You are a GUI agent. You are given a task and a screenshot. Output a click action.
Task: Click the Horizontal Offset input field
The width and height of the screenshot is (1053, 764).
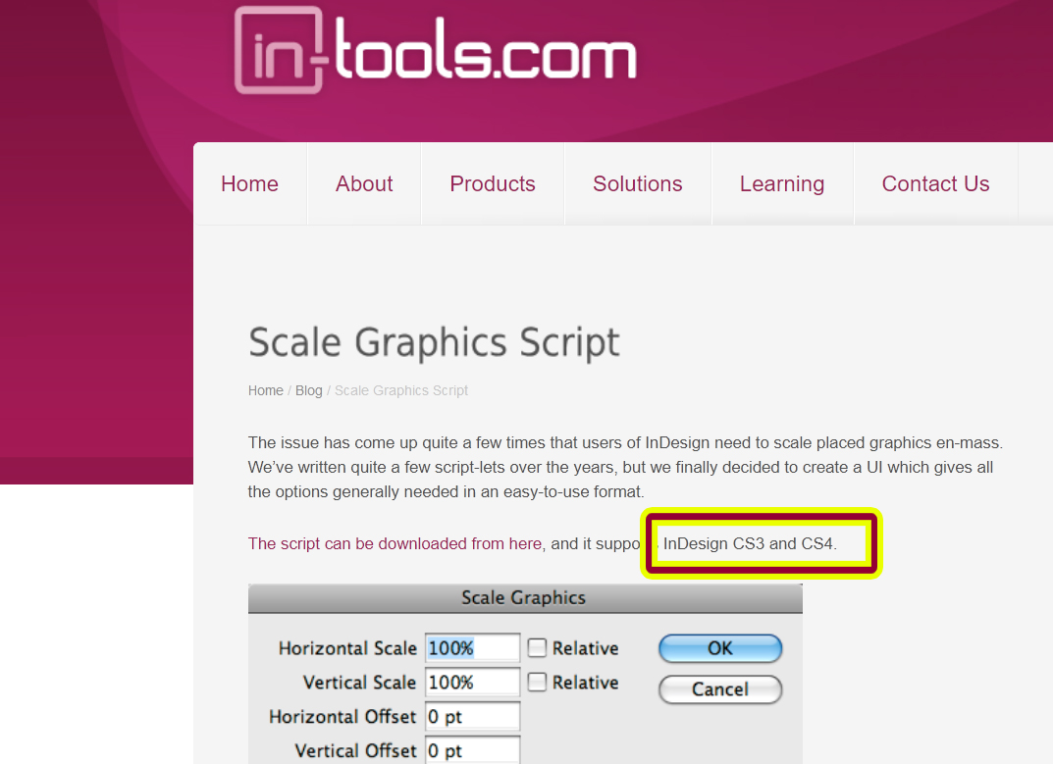click(x=472, y=716)
